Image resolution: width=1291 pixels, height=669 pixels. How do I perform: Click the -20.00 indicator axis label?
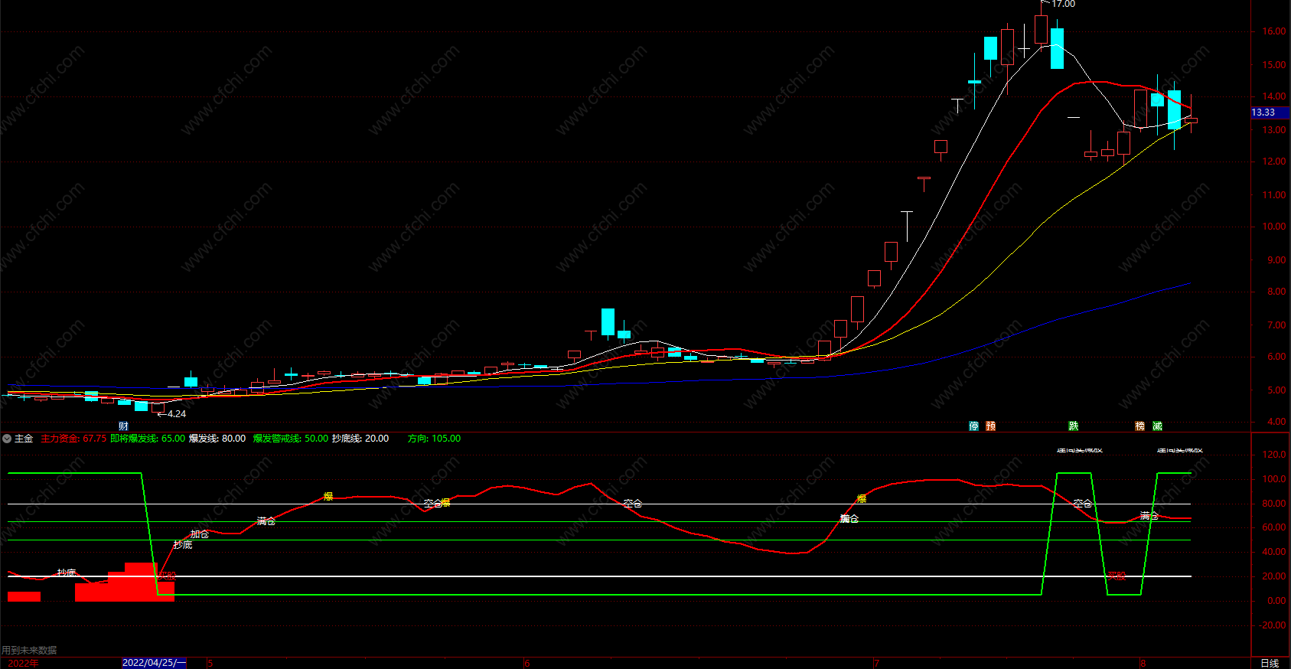tap(1273, 625)
